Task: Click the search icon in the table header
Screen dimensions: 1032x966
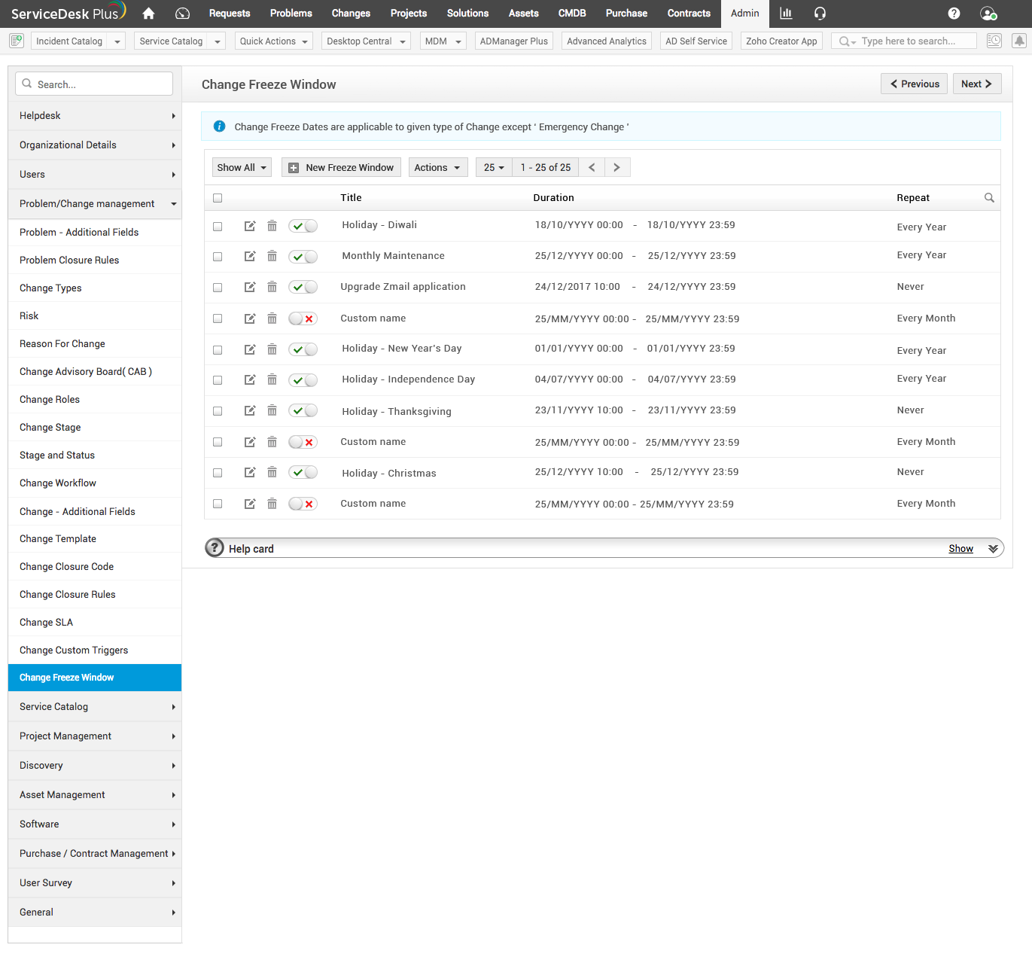Action: 989,197
